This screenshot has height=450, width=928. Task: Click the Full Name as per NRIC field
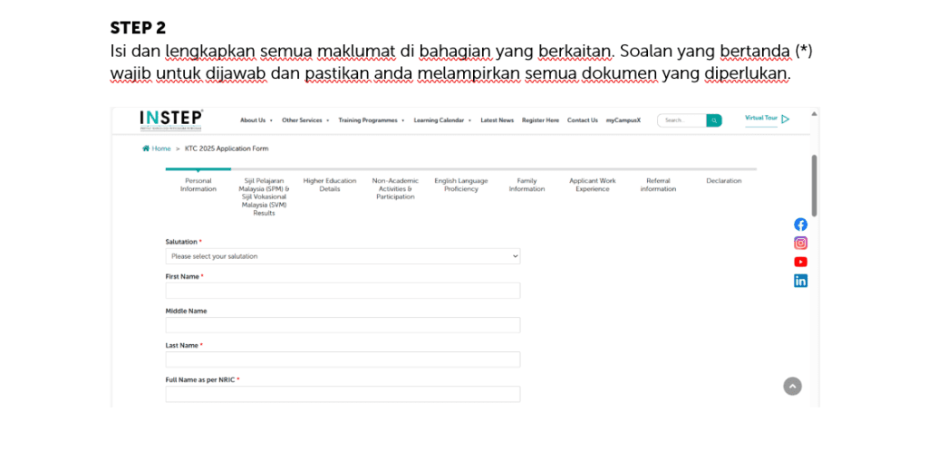click(x=343, y=394)
